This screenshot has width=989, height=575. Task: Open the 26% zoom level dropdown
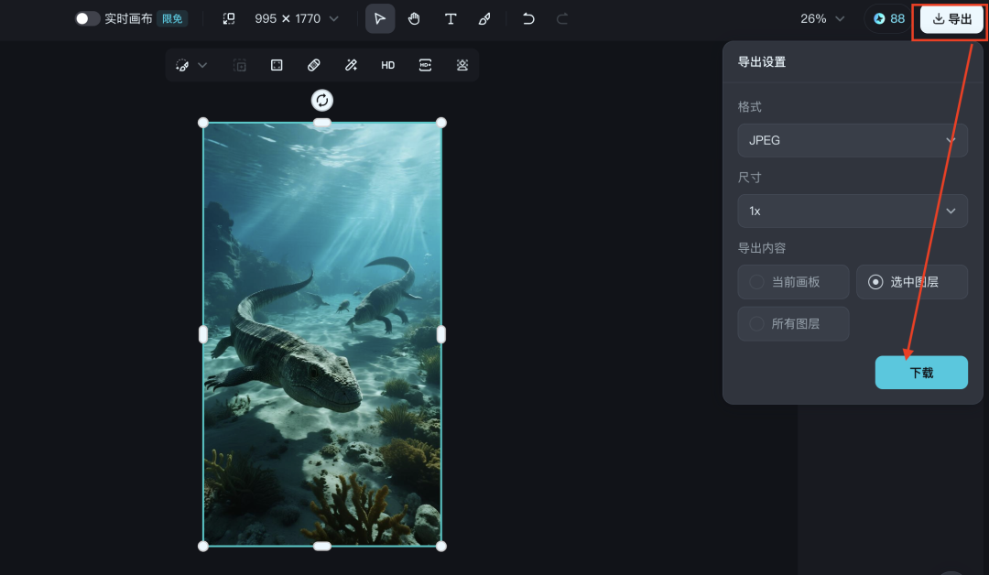pyautogui.click(x=821, y=19)
